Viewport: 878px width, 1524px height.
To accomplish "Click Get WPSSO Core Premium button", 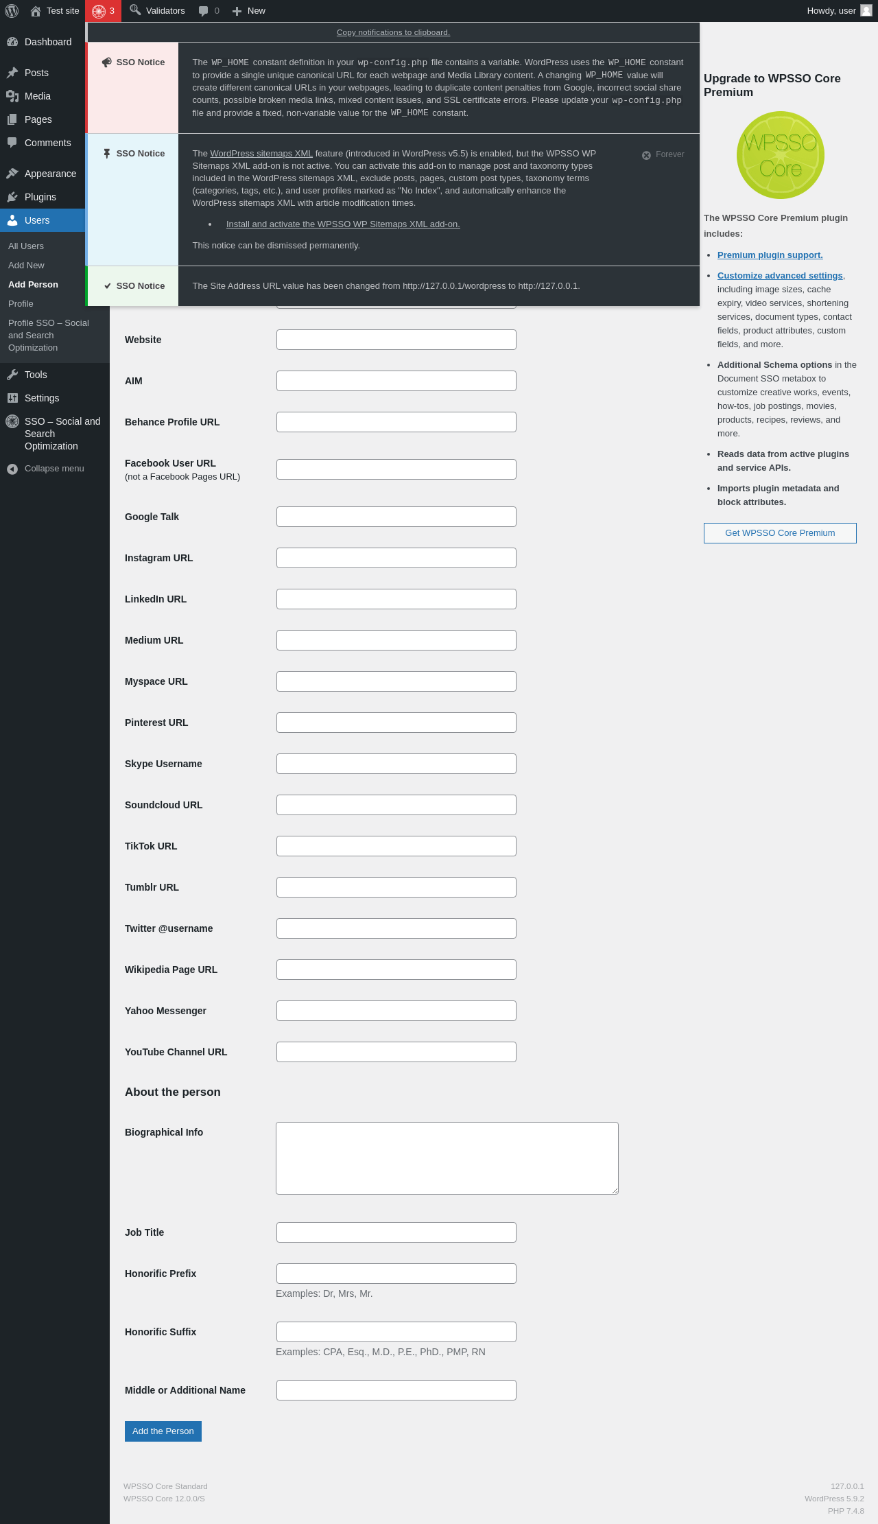I will pos(780,533).
